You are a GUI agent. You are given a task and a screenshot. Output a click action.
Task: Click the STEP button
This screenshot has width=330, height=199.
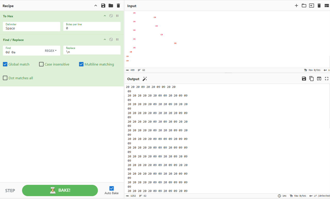10,191
